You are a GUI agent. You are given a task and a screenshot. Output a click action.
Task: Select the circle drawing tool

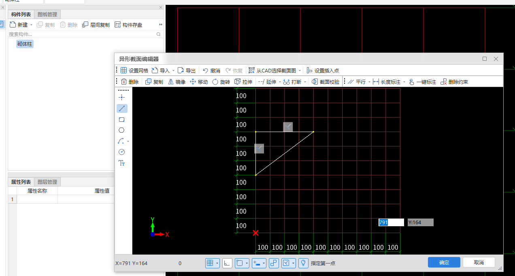point(121,152)
